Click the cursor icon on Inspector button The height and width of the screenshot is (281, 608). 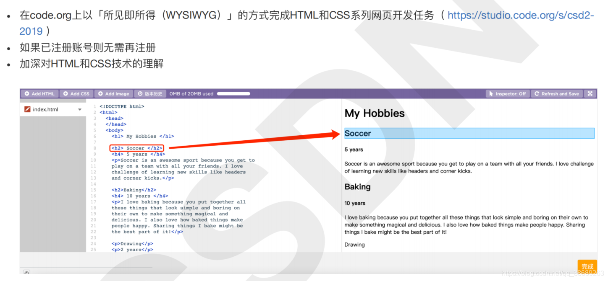click(491, 94)
